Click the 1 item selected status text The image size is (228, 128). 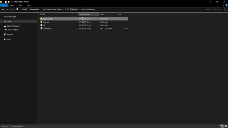(17, 126)
